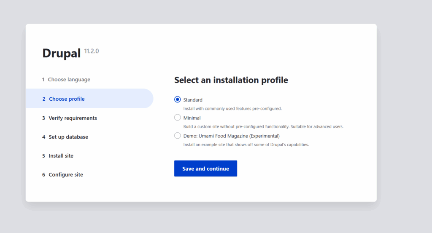Click the 'Select an installation profile' heading
432x233 pixels.
click(231, 80)
